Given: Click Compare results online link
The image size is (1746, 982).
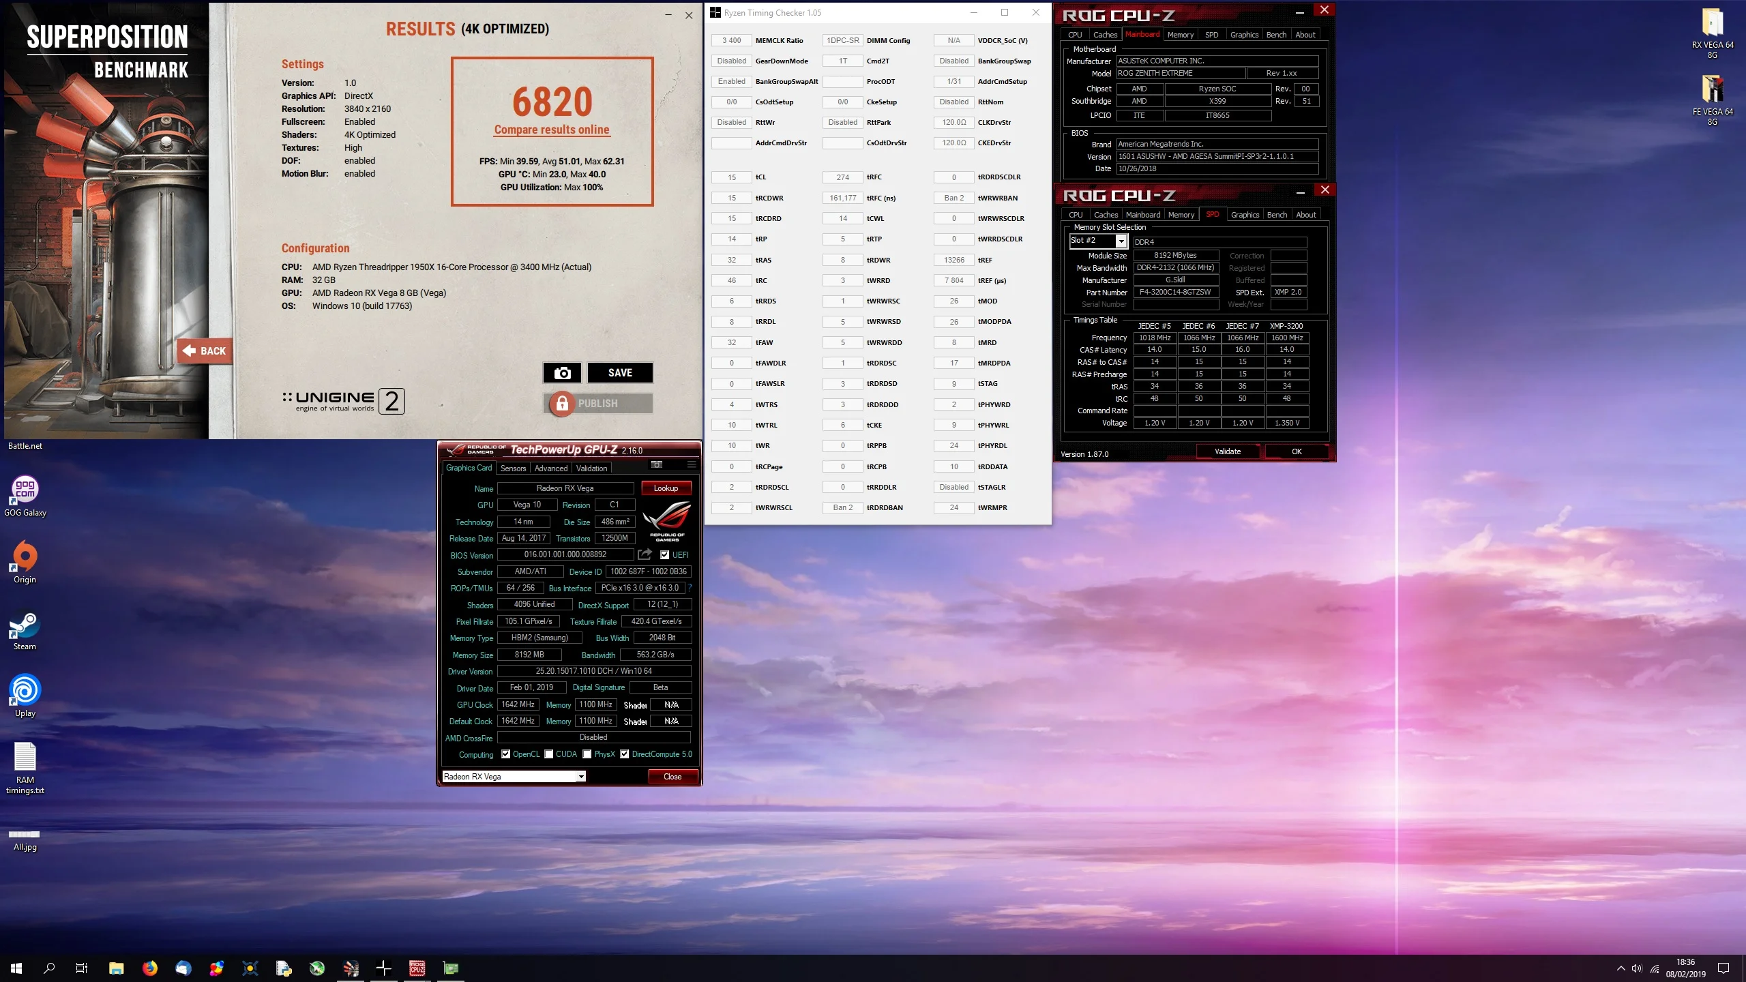Looking at the screenshot, I should [552, 130].
